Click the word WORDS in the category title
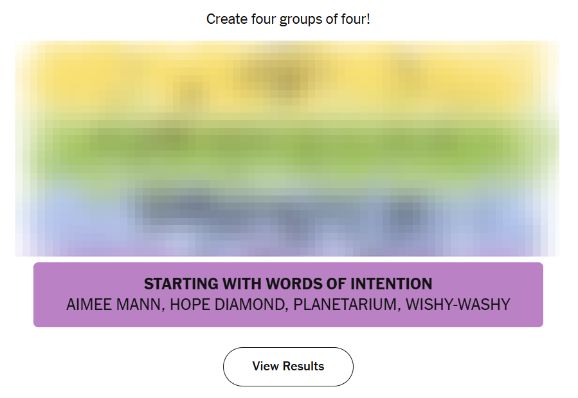This screenshot has height=398, width=578. pyautogui.click(x=293, y=284)
